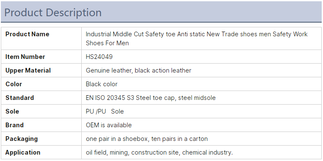Click the Product Description heading

53,12
